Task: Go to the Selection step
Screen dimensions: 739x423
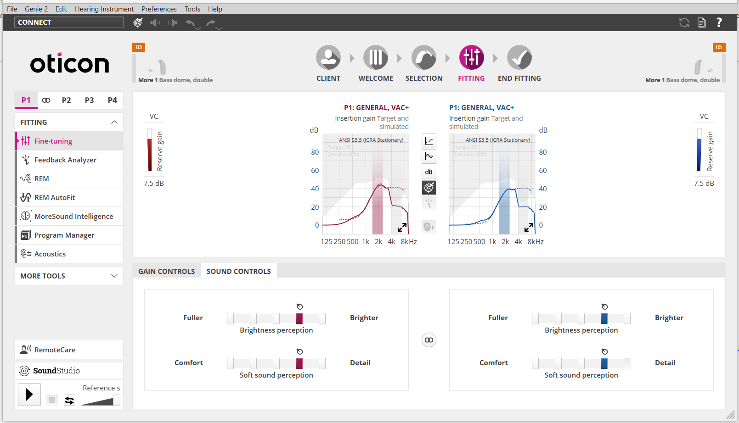Action: pyautogui.click(x=424, y=64)
